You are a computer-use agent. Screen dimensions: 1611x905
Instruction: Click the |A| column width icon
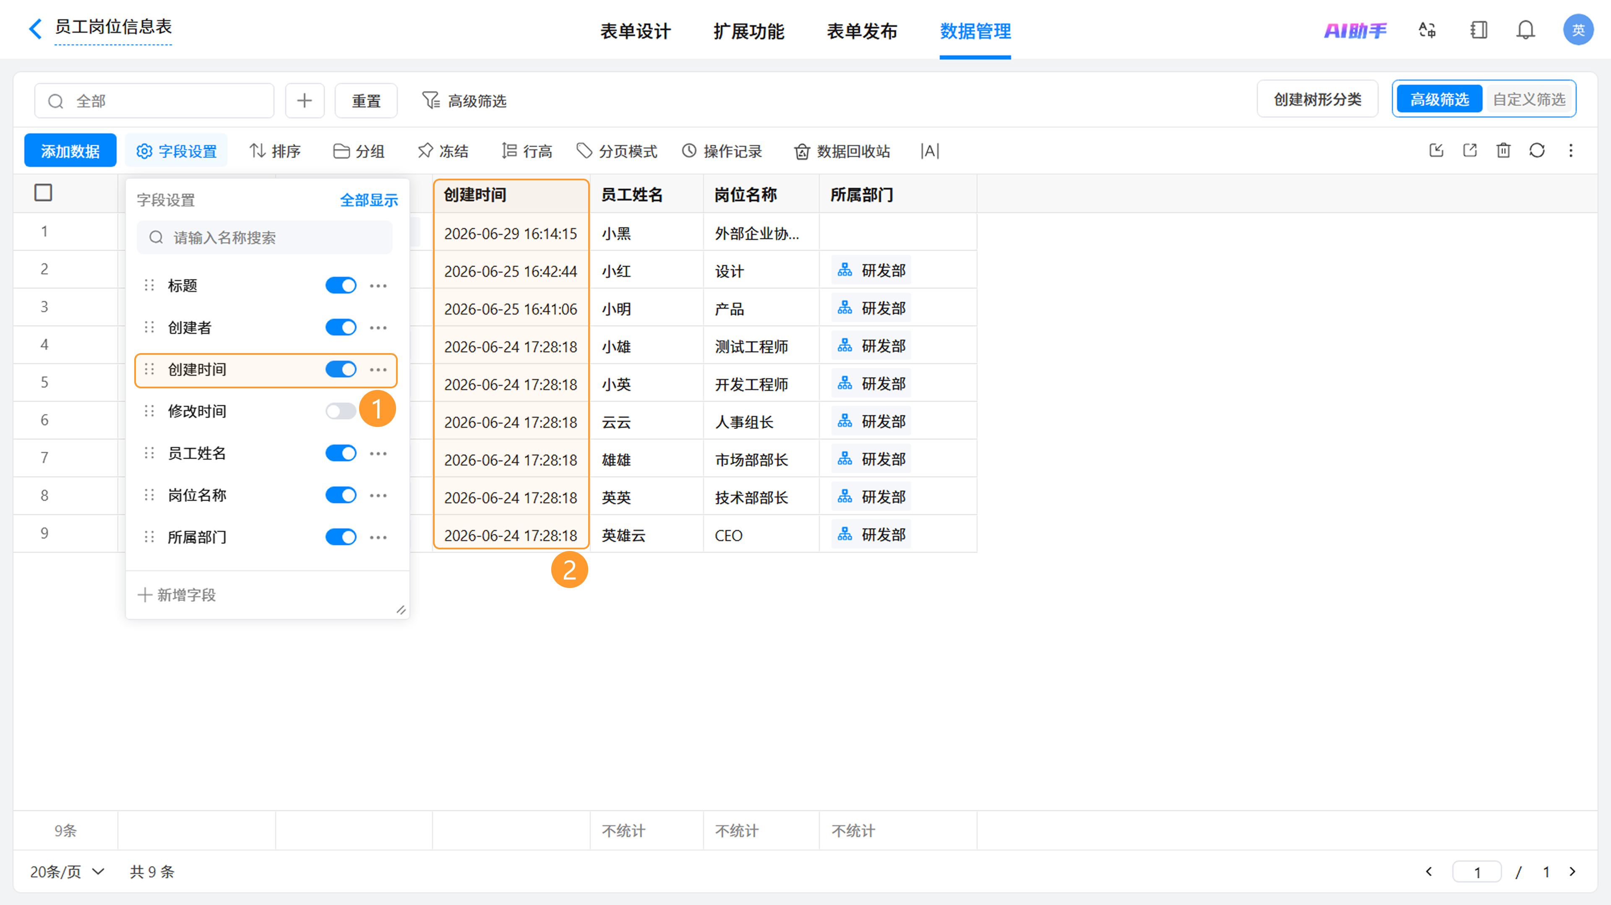930,151
